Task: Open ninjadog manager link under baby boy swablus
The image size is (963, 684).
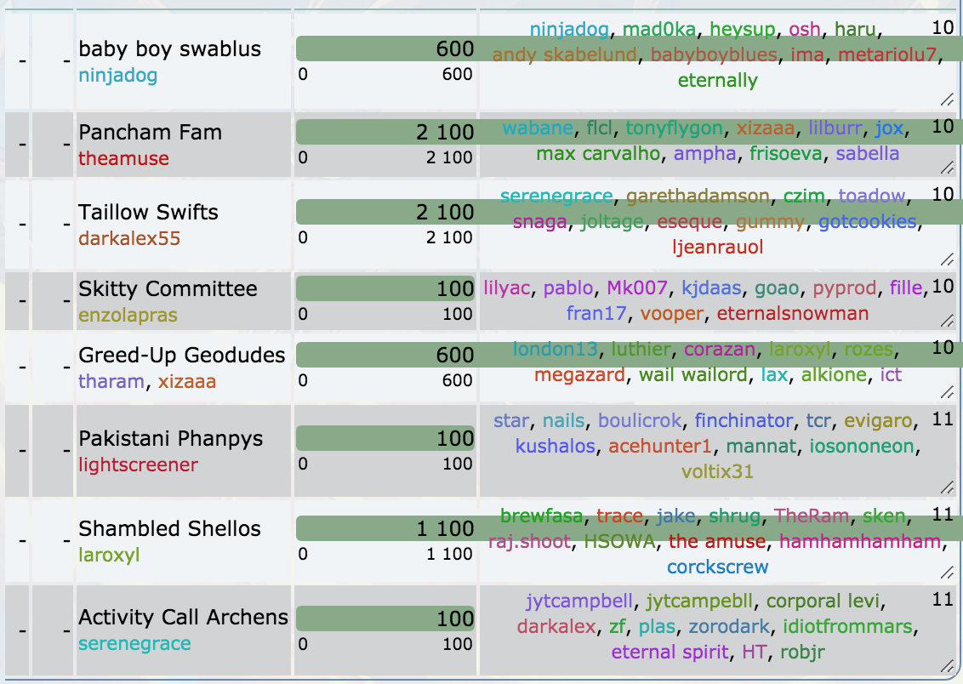Action: coord(118,76)
